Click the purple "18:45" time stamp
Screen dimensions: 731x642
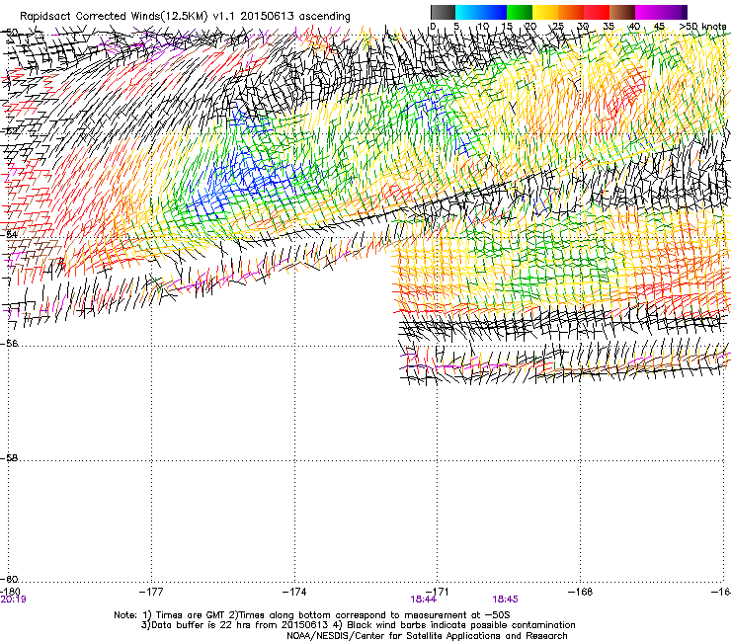[506, 600]
